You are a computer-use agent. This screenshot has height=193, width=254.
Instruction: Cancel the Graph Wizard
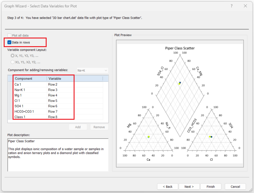235,187
